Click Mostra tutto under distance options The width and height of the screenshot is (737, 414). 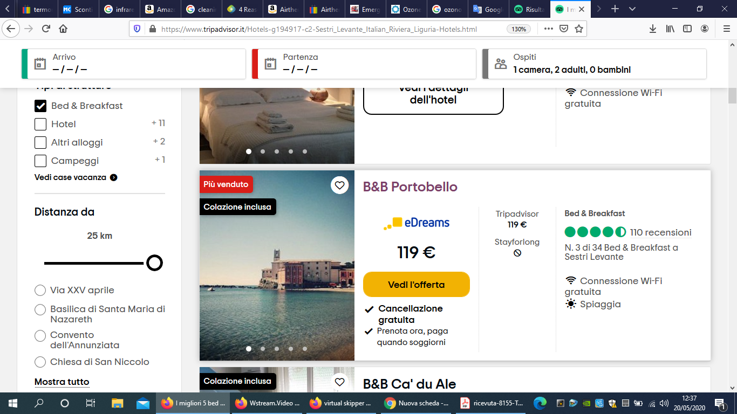point(62,382)
